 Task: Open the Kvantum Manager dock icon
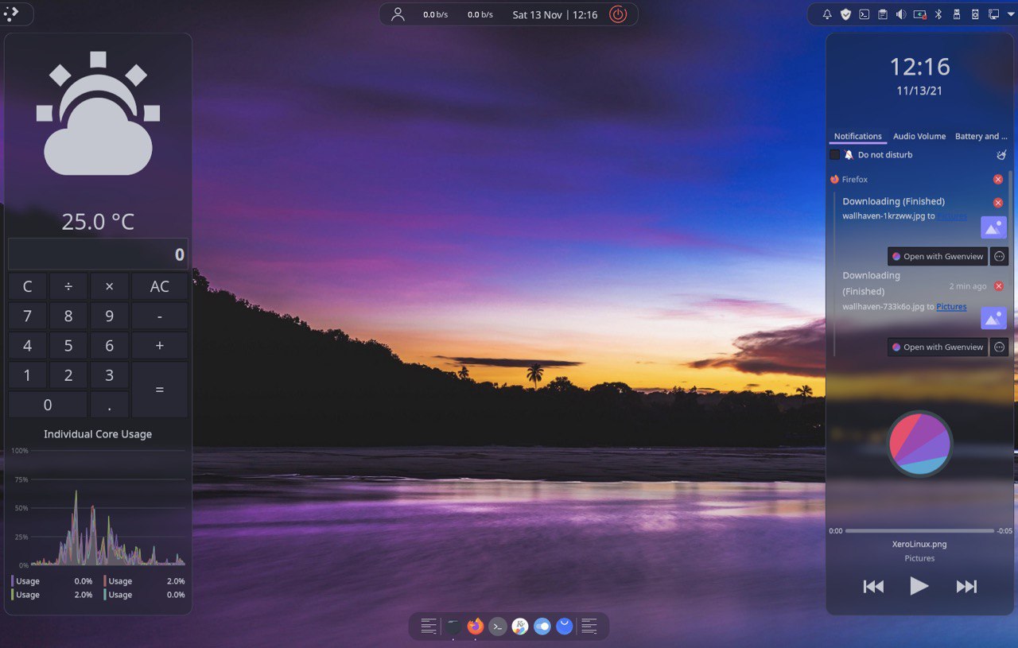[x=520, y=627]
